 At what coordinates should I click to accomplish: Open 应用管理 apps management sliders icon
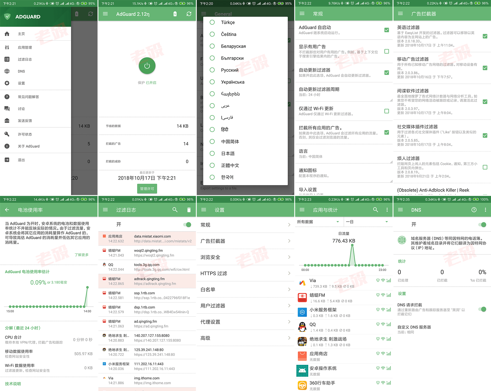tap(7, 47)
